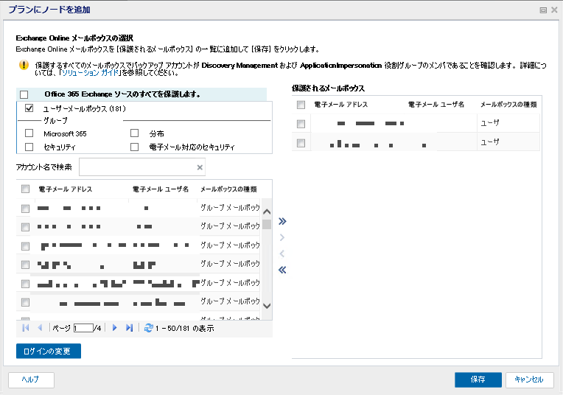Screen dimensions: 563x395
Task: Check fifth グループ メールボックス row checkbox
Action: (25, 284)
